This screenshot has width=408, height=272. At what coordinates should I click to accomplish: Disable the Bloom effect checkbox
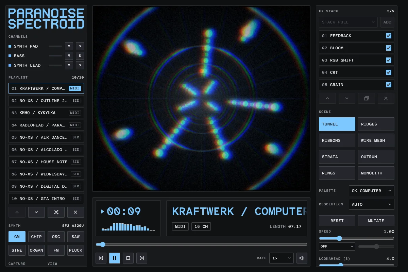[x=389, y=48]
